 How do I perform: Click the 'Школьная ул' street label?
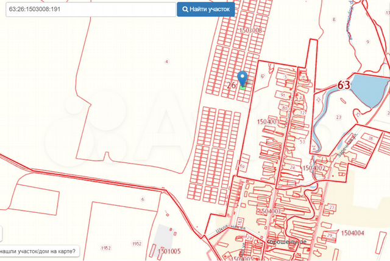pos(230,229)
